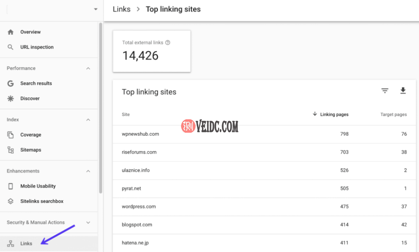Collapse the Index section
Image resolution: width=419 pixels, height=252 pixels.
point(88,120)
